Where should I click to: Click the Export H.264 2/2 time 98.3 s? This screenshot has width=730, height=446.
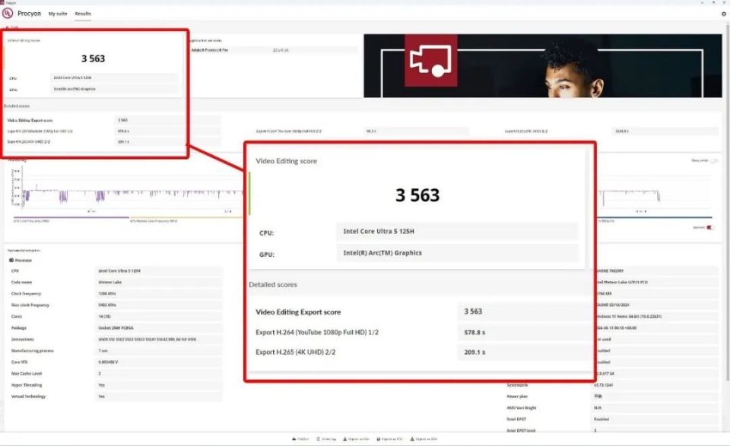(x=416, y=131)
